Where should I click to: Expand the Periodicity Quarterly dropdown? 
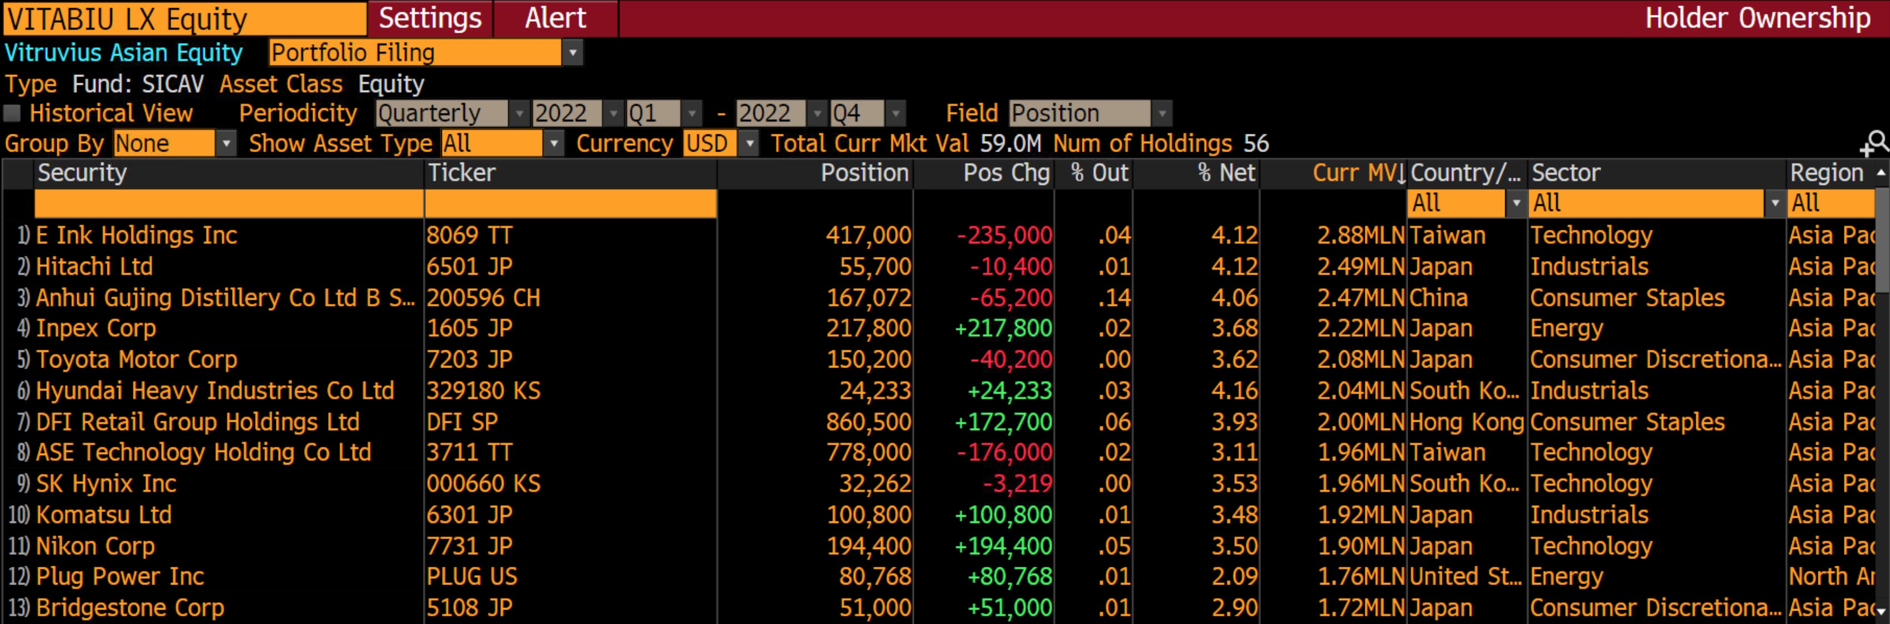[x=450, y=114]
